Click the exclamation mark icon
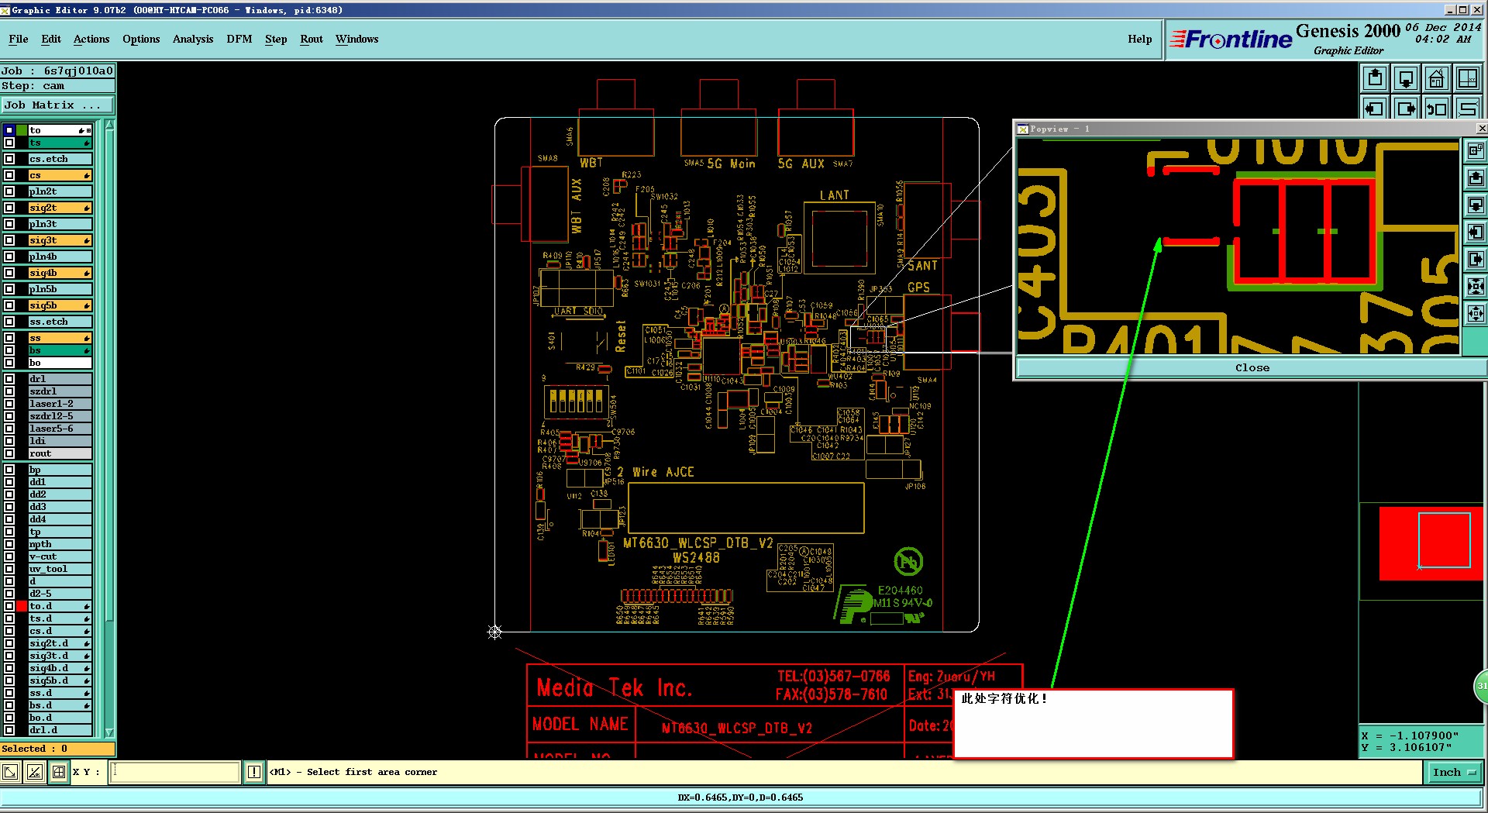The width and height of the screenshot is (1488, 813). coord(254,772)
